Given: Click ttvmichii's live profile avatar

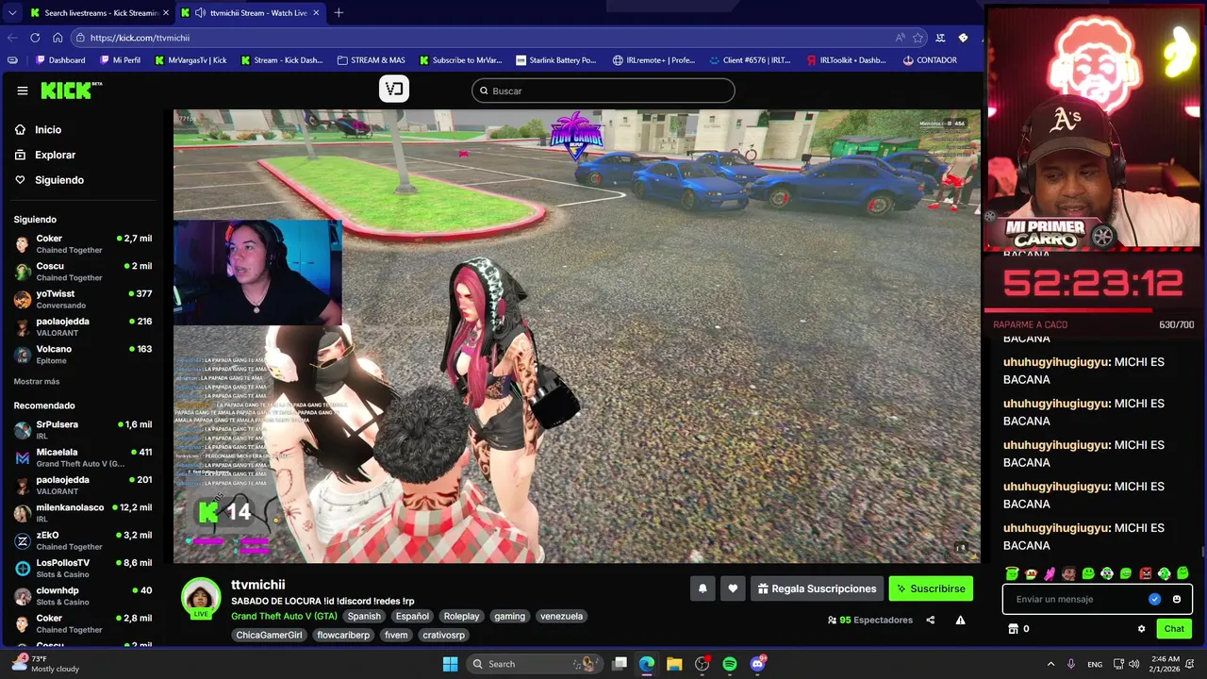Looking at the screenshot, I should click(201, 597).
